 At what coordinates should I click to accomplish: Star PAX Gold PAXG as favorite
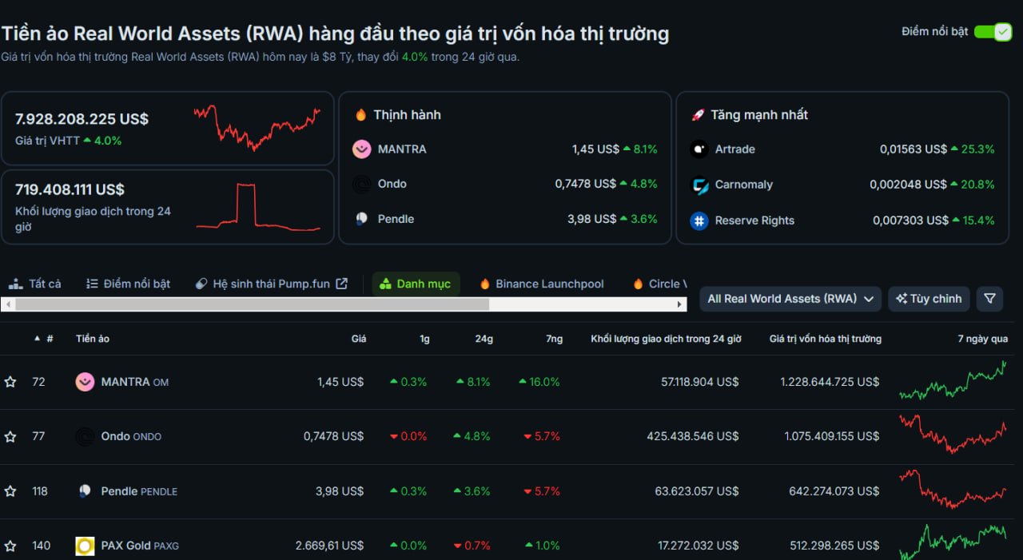pyautogui.click(x=10, y=546)
